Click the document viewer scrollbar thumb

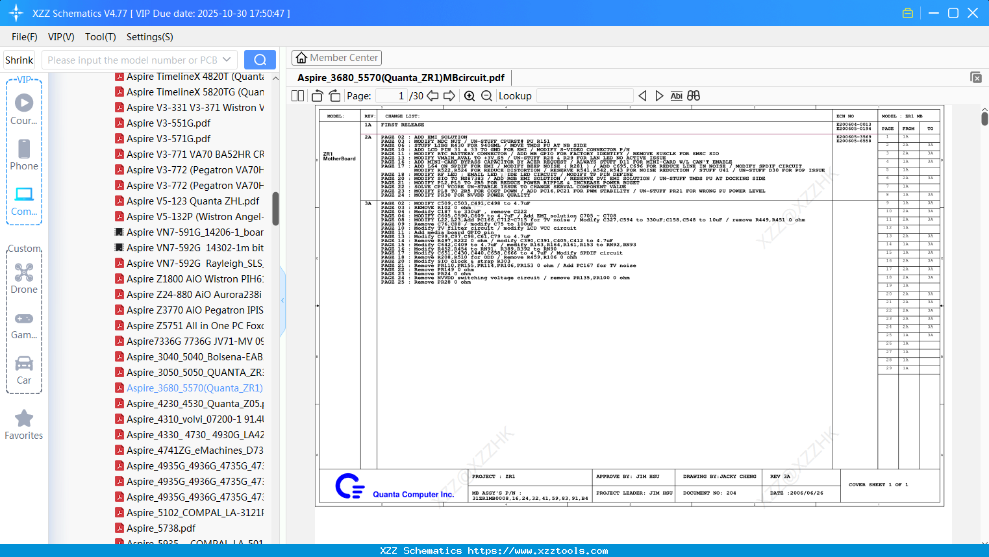coord(984,118)
